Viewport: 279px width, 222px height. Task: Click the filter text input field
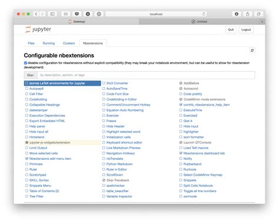146,75
